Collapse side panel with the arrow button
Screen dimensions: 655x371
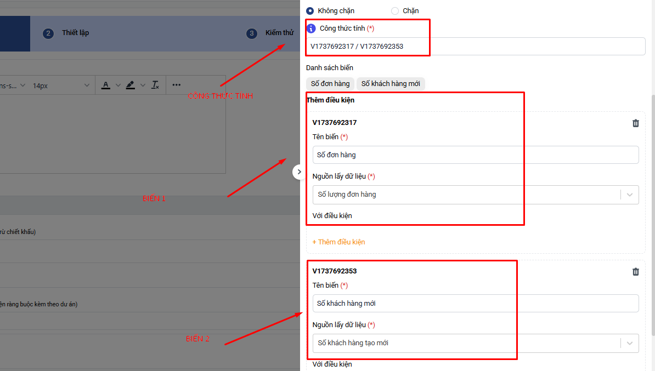[299, 172]
